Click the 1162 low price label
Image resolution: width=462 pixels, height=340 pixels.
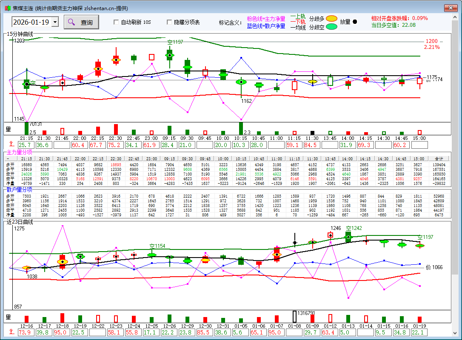pos(246,101)
